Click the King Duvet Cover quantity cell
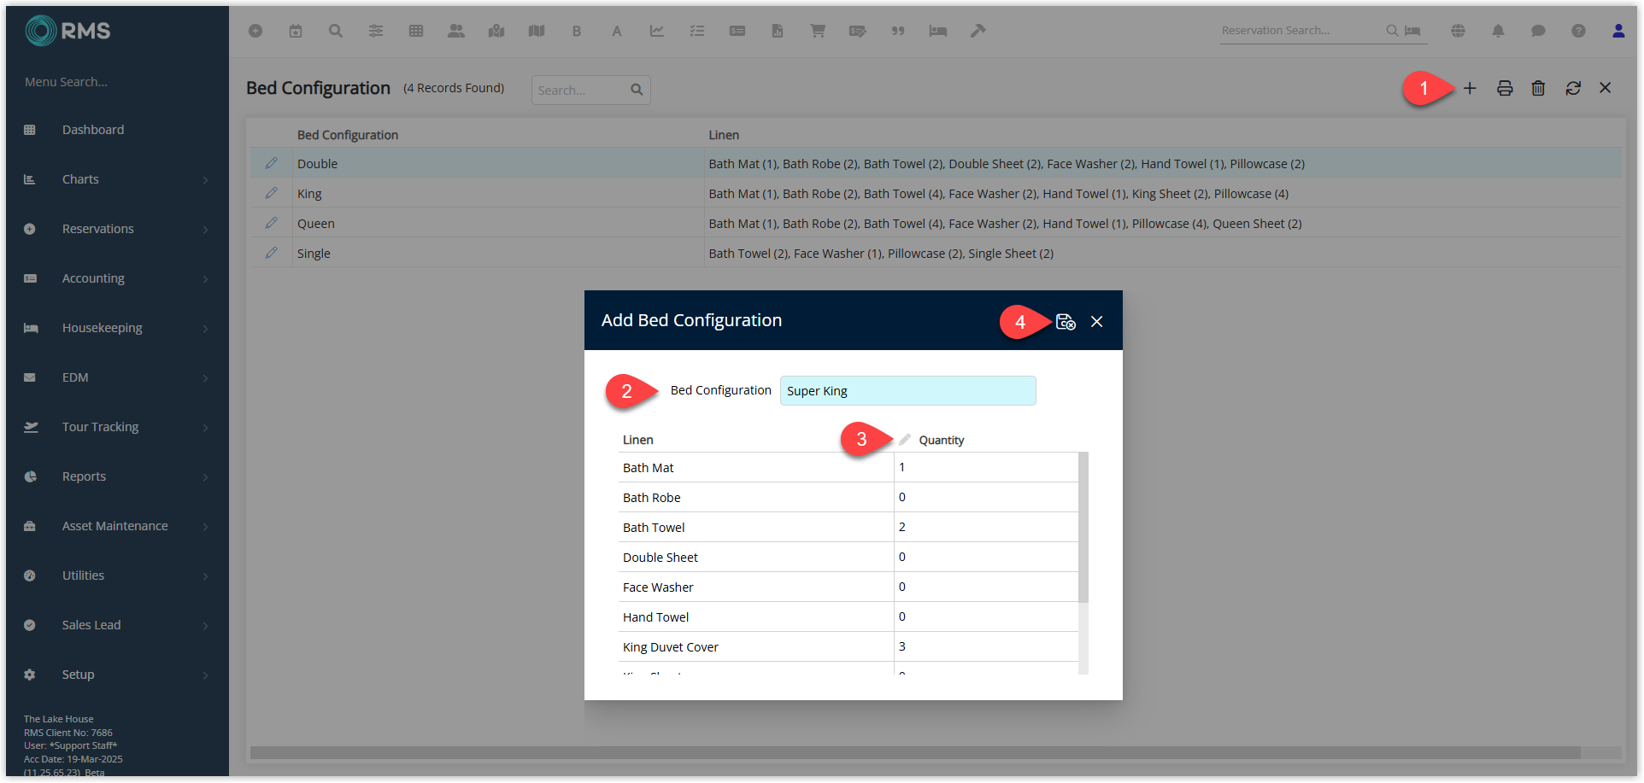The image size is (1644, 783). click(986, 646)
